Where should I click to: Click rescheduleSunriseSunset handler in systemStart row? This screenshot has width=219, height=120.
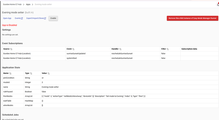tap(122, 58)
